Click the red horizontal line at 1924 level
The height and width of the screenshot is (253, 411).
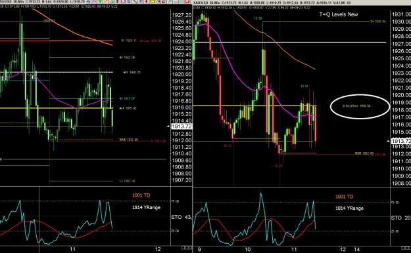pos(57,41)
